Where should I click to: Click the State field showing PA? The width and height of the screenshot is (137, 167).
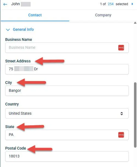(67, 135)
